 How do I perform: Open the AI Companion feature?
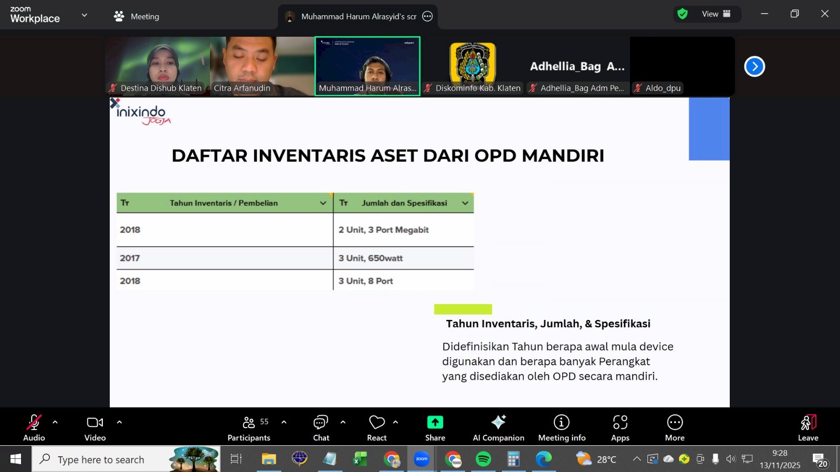coord(498,426)
